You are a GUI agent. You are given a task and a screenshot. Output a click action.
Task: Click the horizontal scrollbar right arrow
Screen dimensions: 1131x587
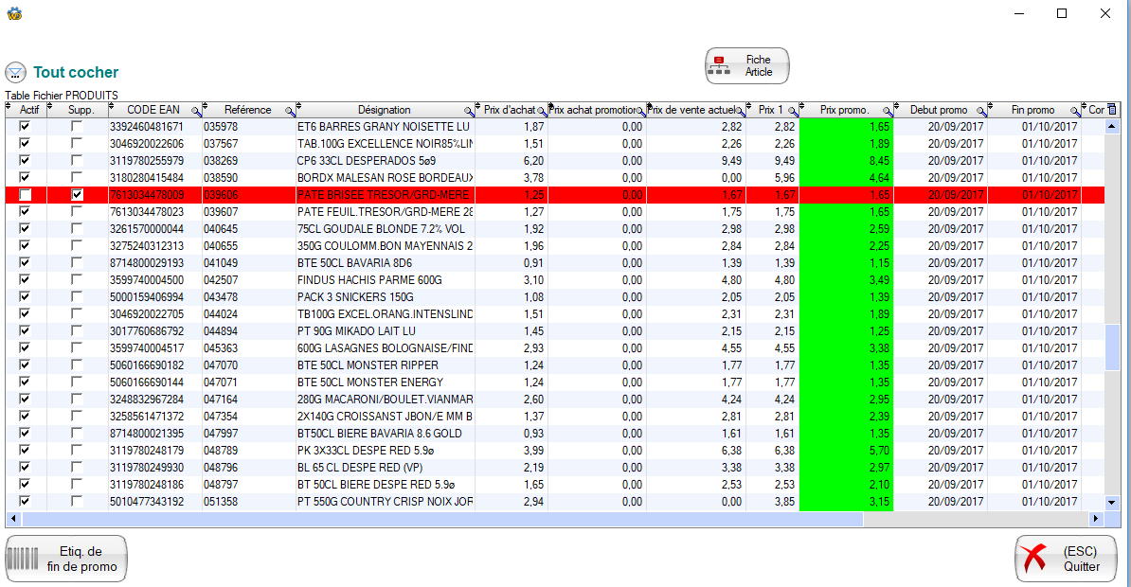click(x=1096, y=519)
